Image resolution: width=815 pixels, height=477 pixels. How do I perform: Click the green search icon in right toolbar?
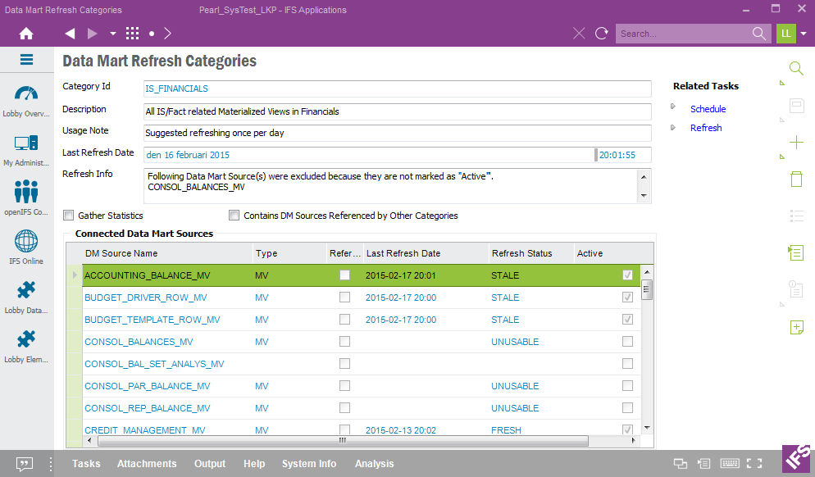pyautogui.click(x=795, y=69)
